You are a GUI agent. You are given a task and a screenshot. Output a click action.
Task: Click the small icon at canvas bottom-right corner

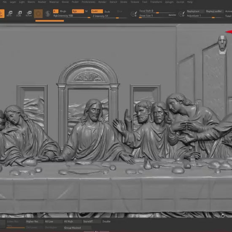pos(223,216)
